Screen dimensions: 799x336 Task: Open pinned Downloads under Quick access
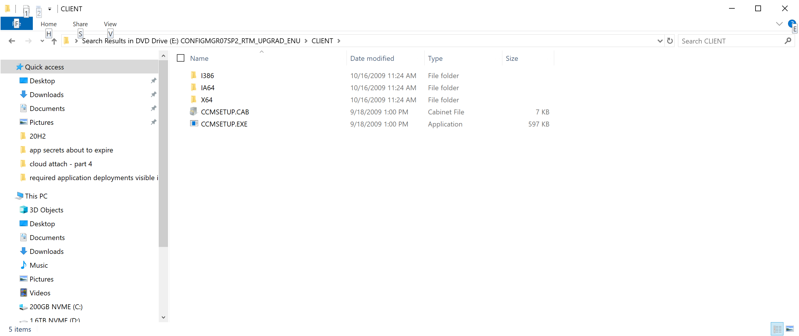[x=47, y=94]
